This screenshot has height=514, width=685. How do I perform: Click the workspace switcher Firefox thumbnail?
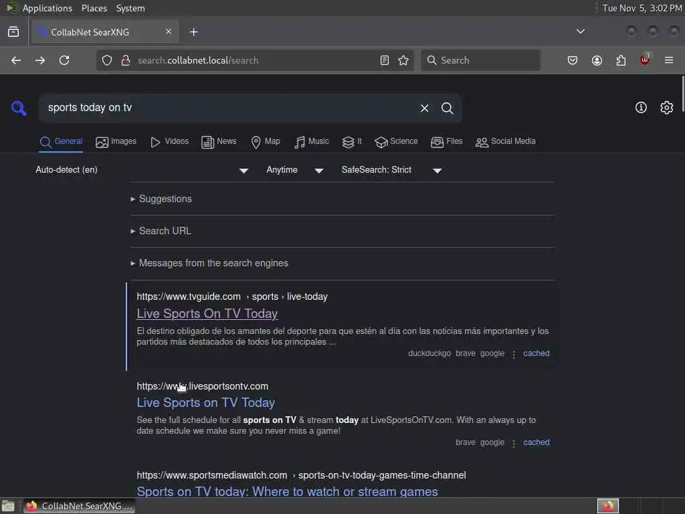pos(607,506)
